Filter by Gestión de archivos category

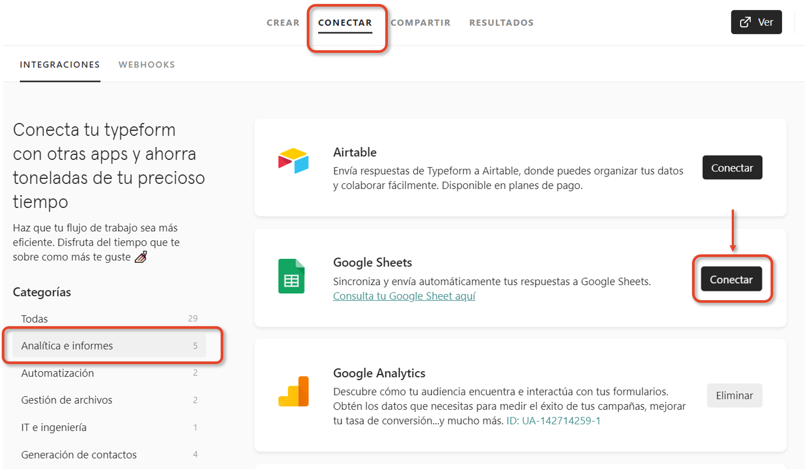point(109,400)
